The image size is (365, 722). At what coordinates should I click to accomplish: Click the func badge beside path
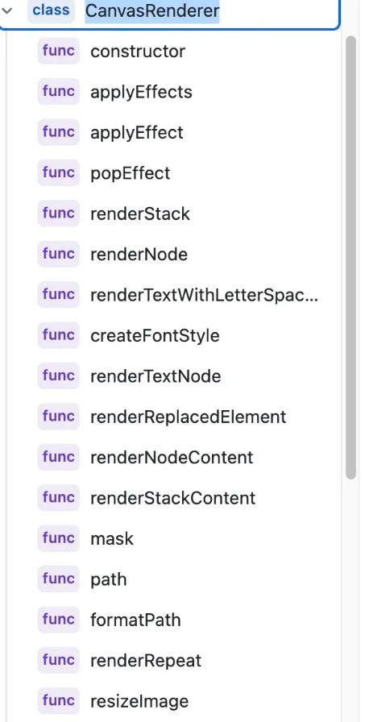(x=59, y=579)
